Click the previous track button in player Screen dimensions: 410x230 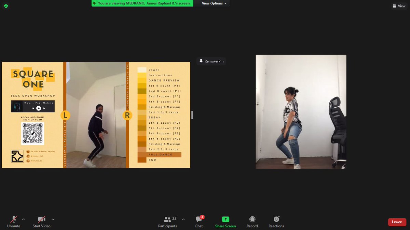click(x=33, y=108)
